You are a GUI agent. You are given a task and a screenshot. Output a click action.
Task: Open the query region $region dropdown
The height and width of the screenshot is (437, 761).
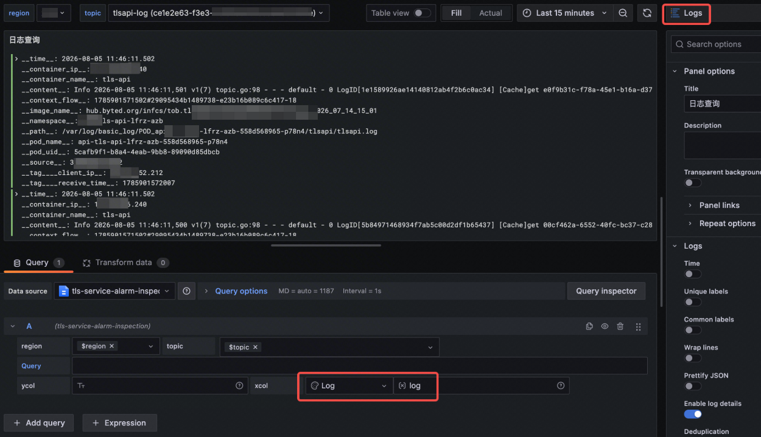point(116,346)
